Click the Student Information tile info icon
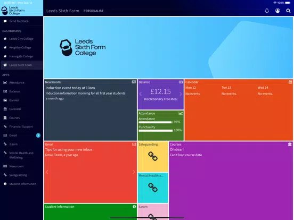 tap(134, 207)
